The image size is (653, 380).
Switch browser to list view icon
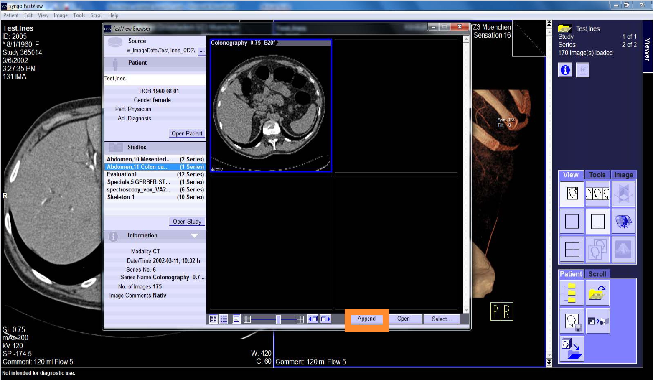pos(224,319)
